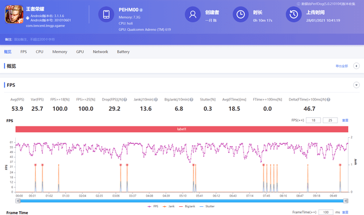Switch to the Battery tab
The width and height of the screenshot is (364, 215).
123,52
